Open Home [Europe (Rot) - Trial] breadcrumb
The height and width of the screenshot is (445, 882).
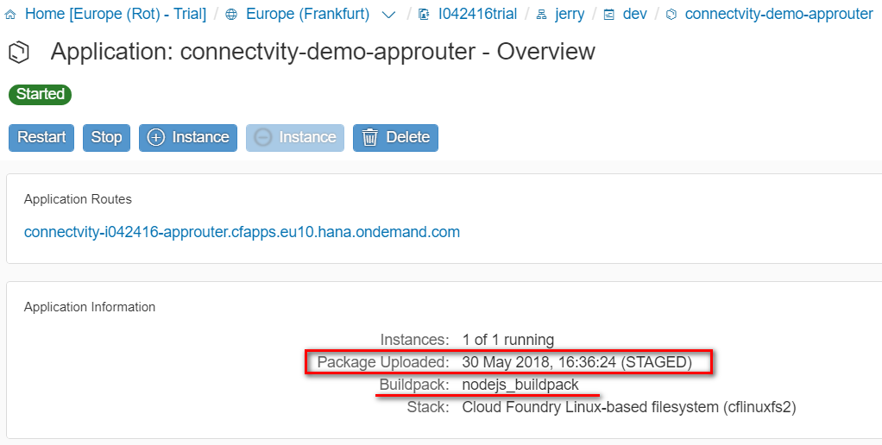[116, 14]
